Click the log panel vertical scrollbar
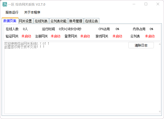The width and height of the screenshot is (164, 119). (x=160, y=80)
